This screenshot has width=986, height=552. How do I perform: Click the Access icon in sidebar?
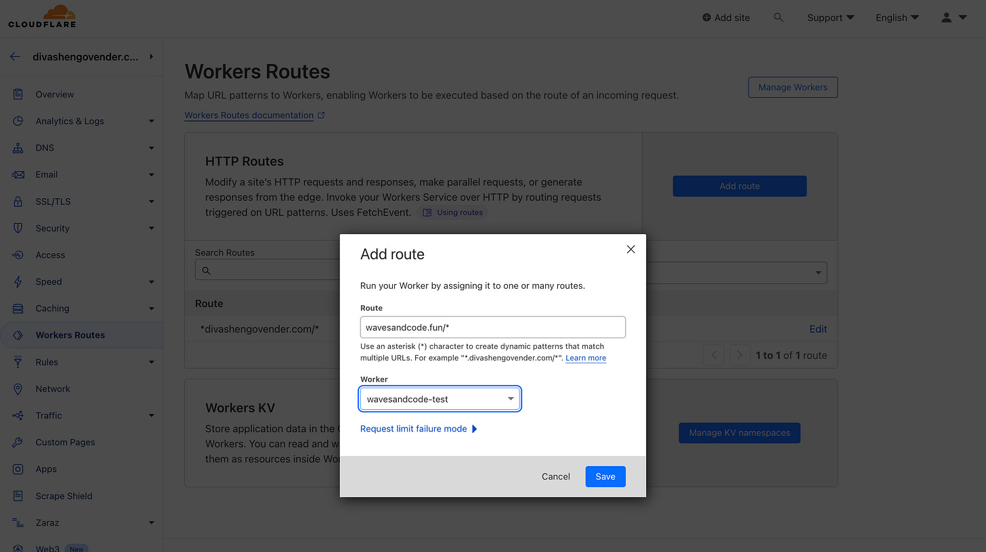pos(18,255)
